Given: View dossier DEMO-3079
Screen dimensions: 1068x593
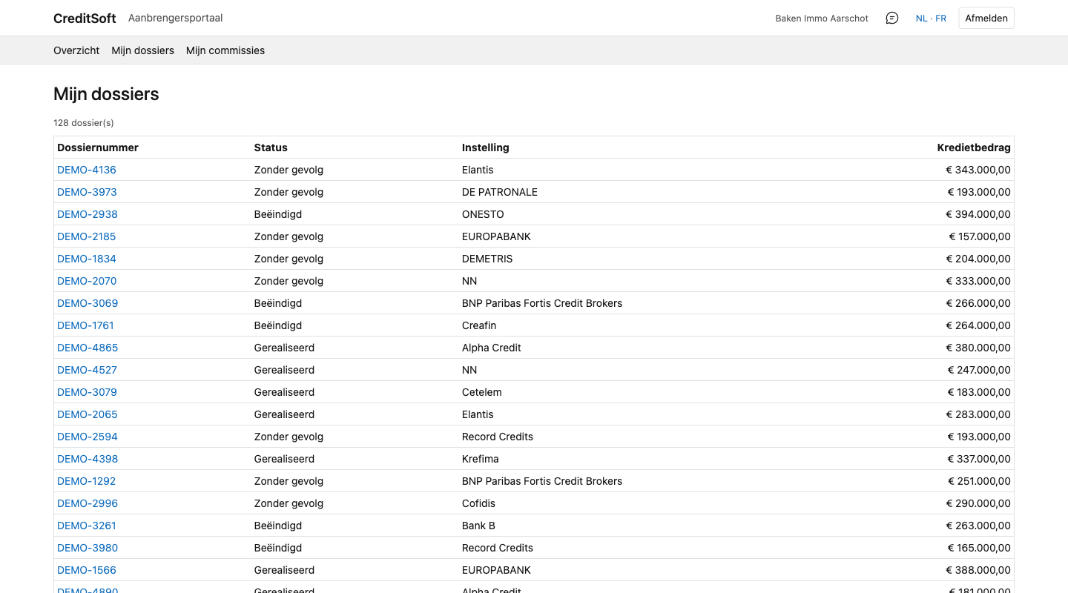Looking at the screenshot, I should (x=87, y=392).
